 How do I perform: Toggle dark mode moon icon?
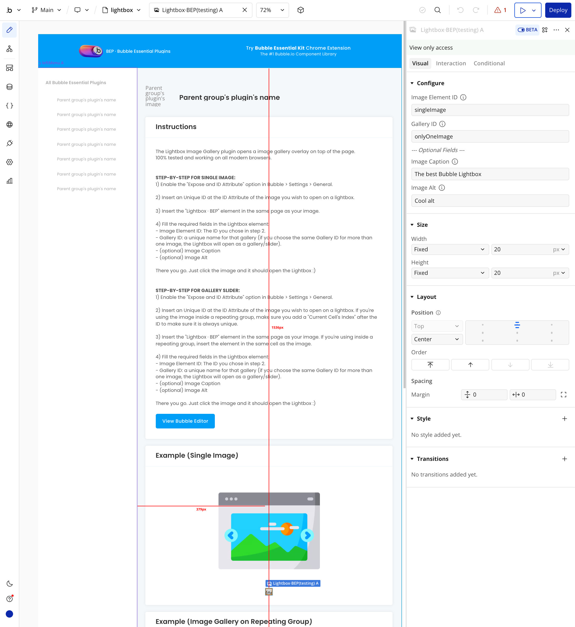tap(10, 583)
